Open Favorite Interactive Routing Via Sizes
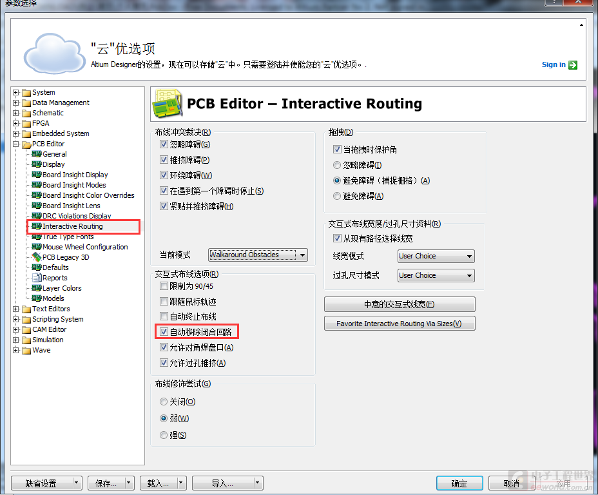The width and height of the screenshot is (598, 495). point(400,324)
